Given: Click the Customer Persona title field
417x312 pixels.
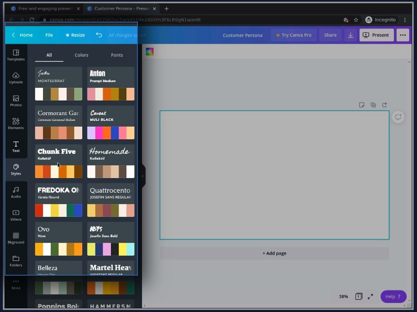Looking at the screenshot, I should pos(243,35).
